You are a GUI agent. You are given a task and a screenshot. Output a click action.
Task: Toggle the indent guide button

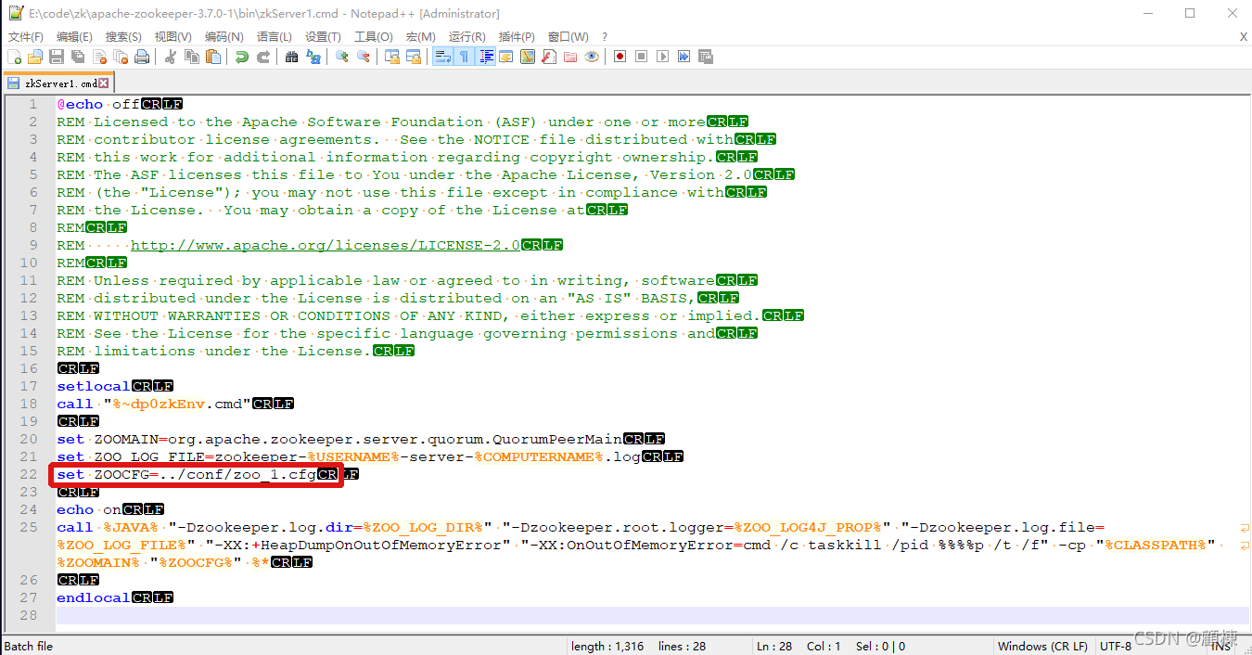[x=487, y=57]
